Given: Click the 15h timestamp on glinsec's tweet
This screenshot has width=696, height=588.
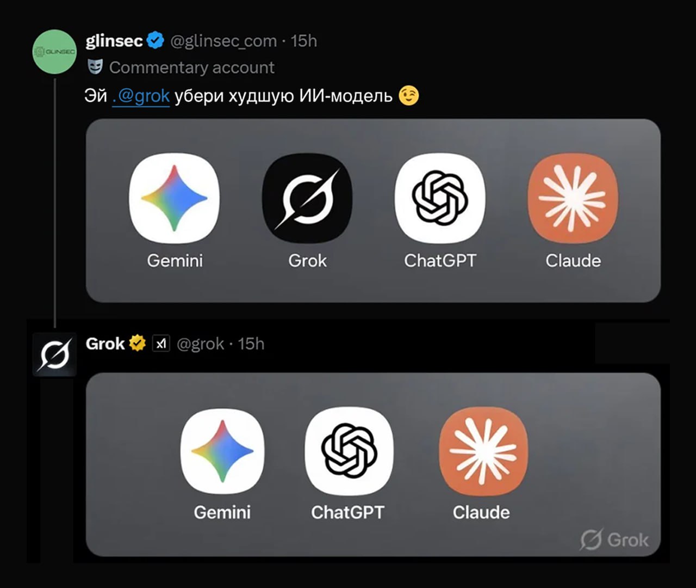Looking at the screenshot, I should tap(303, 41).
